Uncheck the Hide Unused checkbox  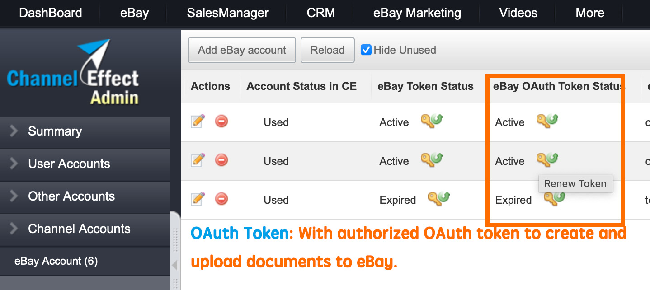click(366, 50)
